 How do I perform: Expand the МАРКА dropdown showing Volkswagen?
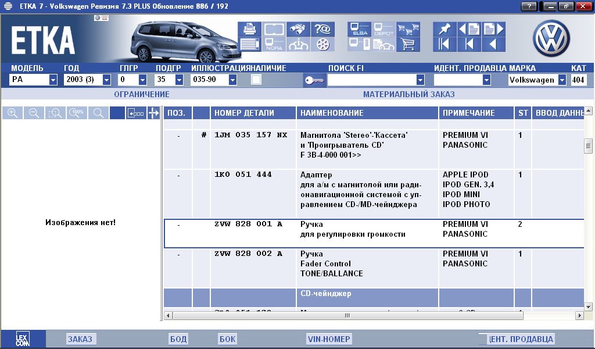click(x=562, y=80)
